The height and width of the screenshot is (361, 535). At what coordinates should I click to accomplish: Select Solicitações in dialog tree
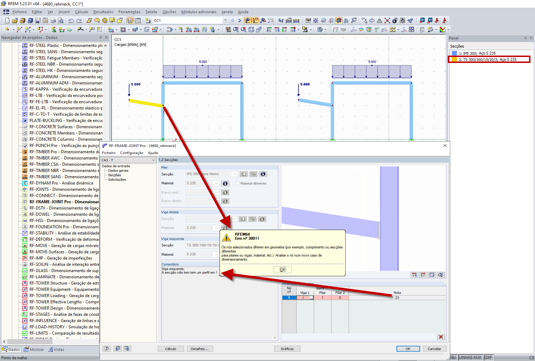[117, 180]
